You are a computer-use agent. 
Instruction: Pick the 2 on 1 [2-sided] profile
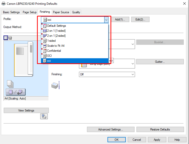(x=74, y=36)
